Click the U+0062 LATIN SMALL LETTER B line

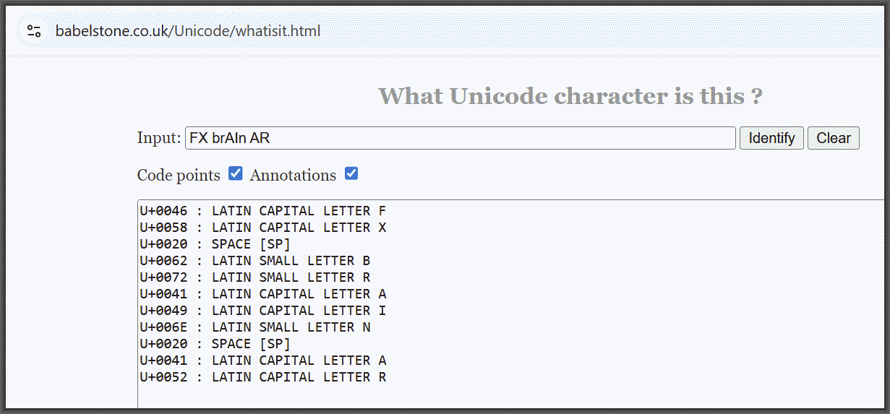[254, 261]
